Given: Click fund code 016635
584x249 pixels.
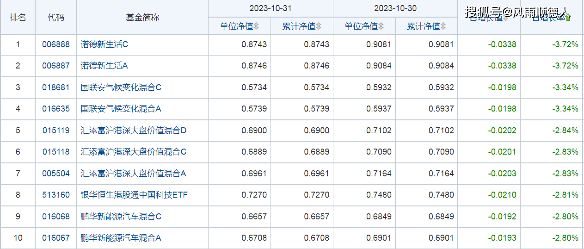Looking at the screenshot, I should click(x=56, y=109).
